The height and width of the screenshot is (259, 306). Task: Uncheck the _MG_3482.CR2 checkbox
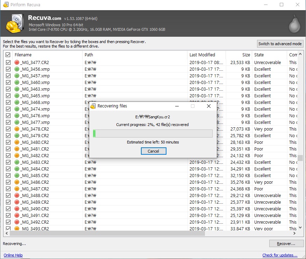[x=8, y=155]
